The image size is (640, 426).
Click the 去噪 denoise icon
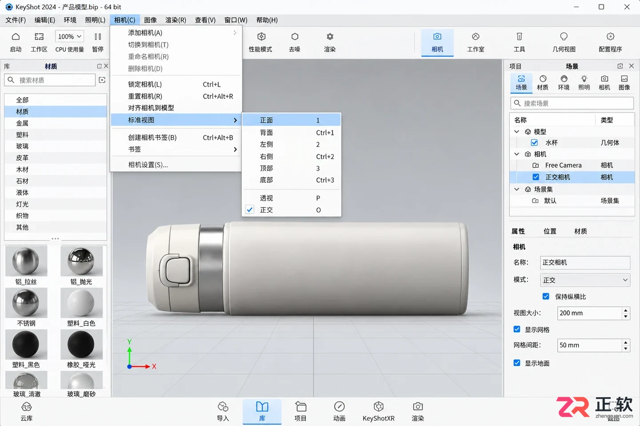295,37
